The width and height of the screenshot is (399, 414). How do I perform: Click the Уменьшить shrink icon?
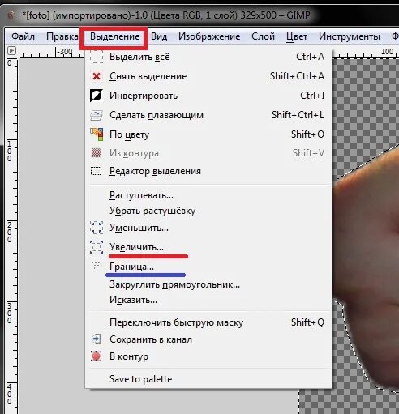pyautogui.click(x=97, y=228)
